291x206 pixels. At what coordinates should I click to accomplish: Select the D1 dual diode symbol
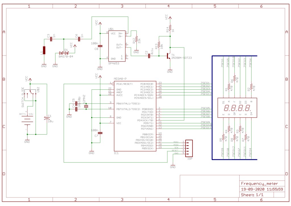click(64, 53)
